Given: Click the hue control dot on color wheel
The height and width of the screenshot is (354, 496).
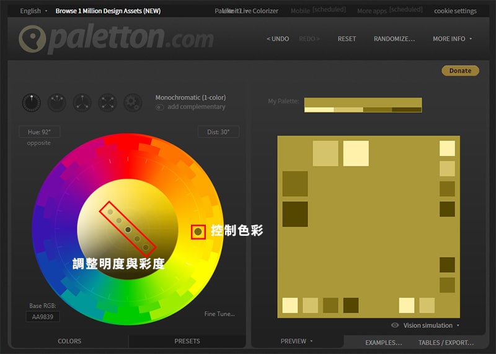Looking at the screenshot, I should point(198,232).
